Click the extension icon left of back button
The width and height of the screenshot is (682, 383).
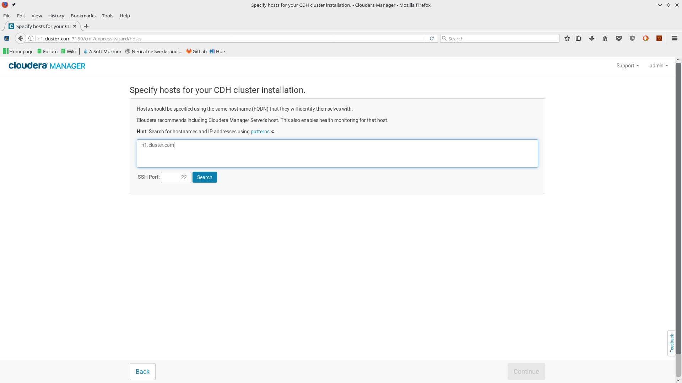click(7, 38)
